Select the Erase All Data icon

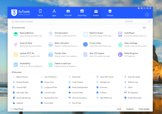[16, 44]
